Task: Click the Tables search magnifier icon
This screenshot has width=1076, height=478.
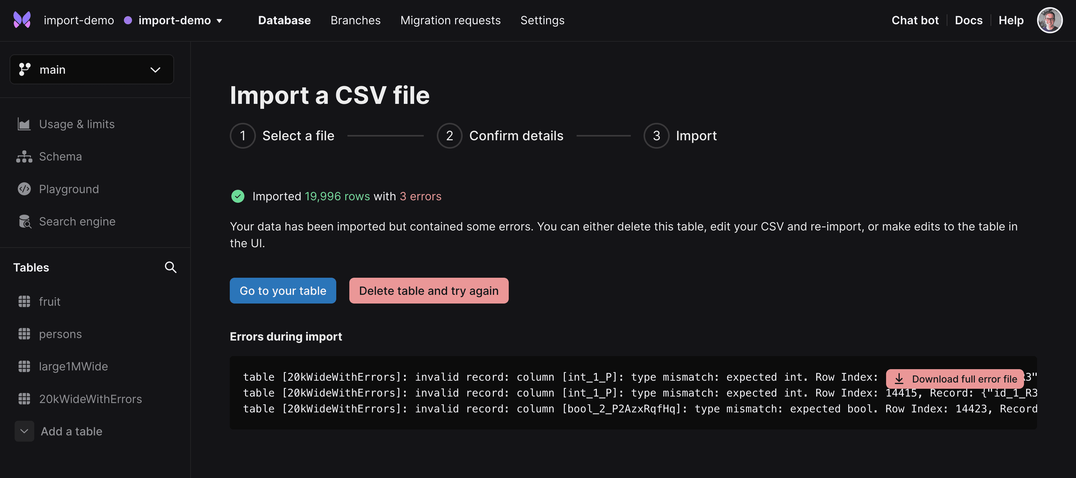Action: pos(171,267)
